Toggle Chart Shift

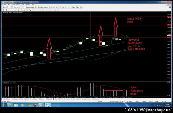point(69,7)
